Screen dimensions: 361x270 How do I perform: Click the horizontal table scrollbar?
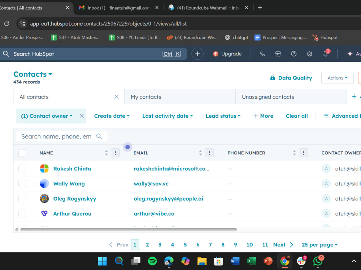pos(129,229)
